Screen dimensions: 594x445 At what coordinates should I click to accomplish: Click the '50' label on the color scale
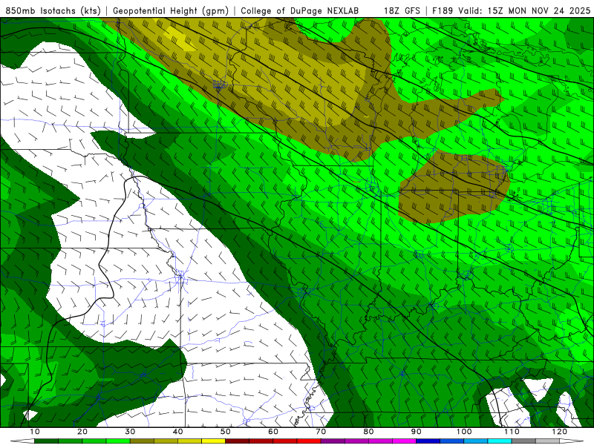tap(226, 432)
